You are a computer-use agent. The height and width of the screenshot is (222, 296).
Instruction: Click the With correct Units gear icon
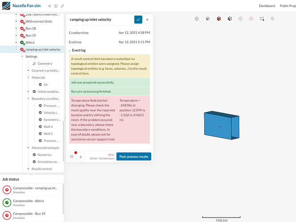click(23, 22)
